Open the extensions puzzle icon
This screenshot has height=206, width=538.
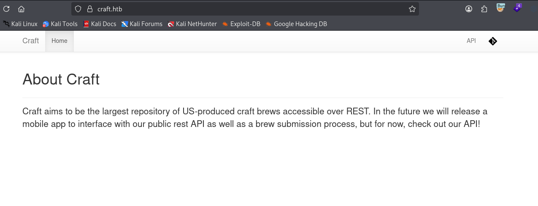(484, 9)
